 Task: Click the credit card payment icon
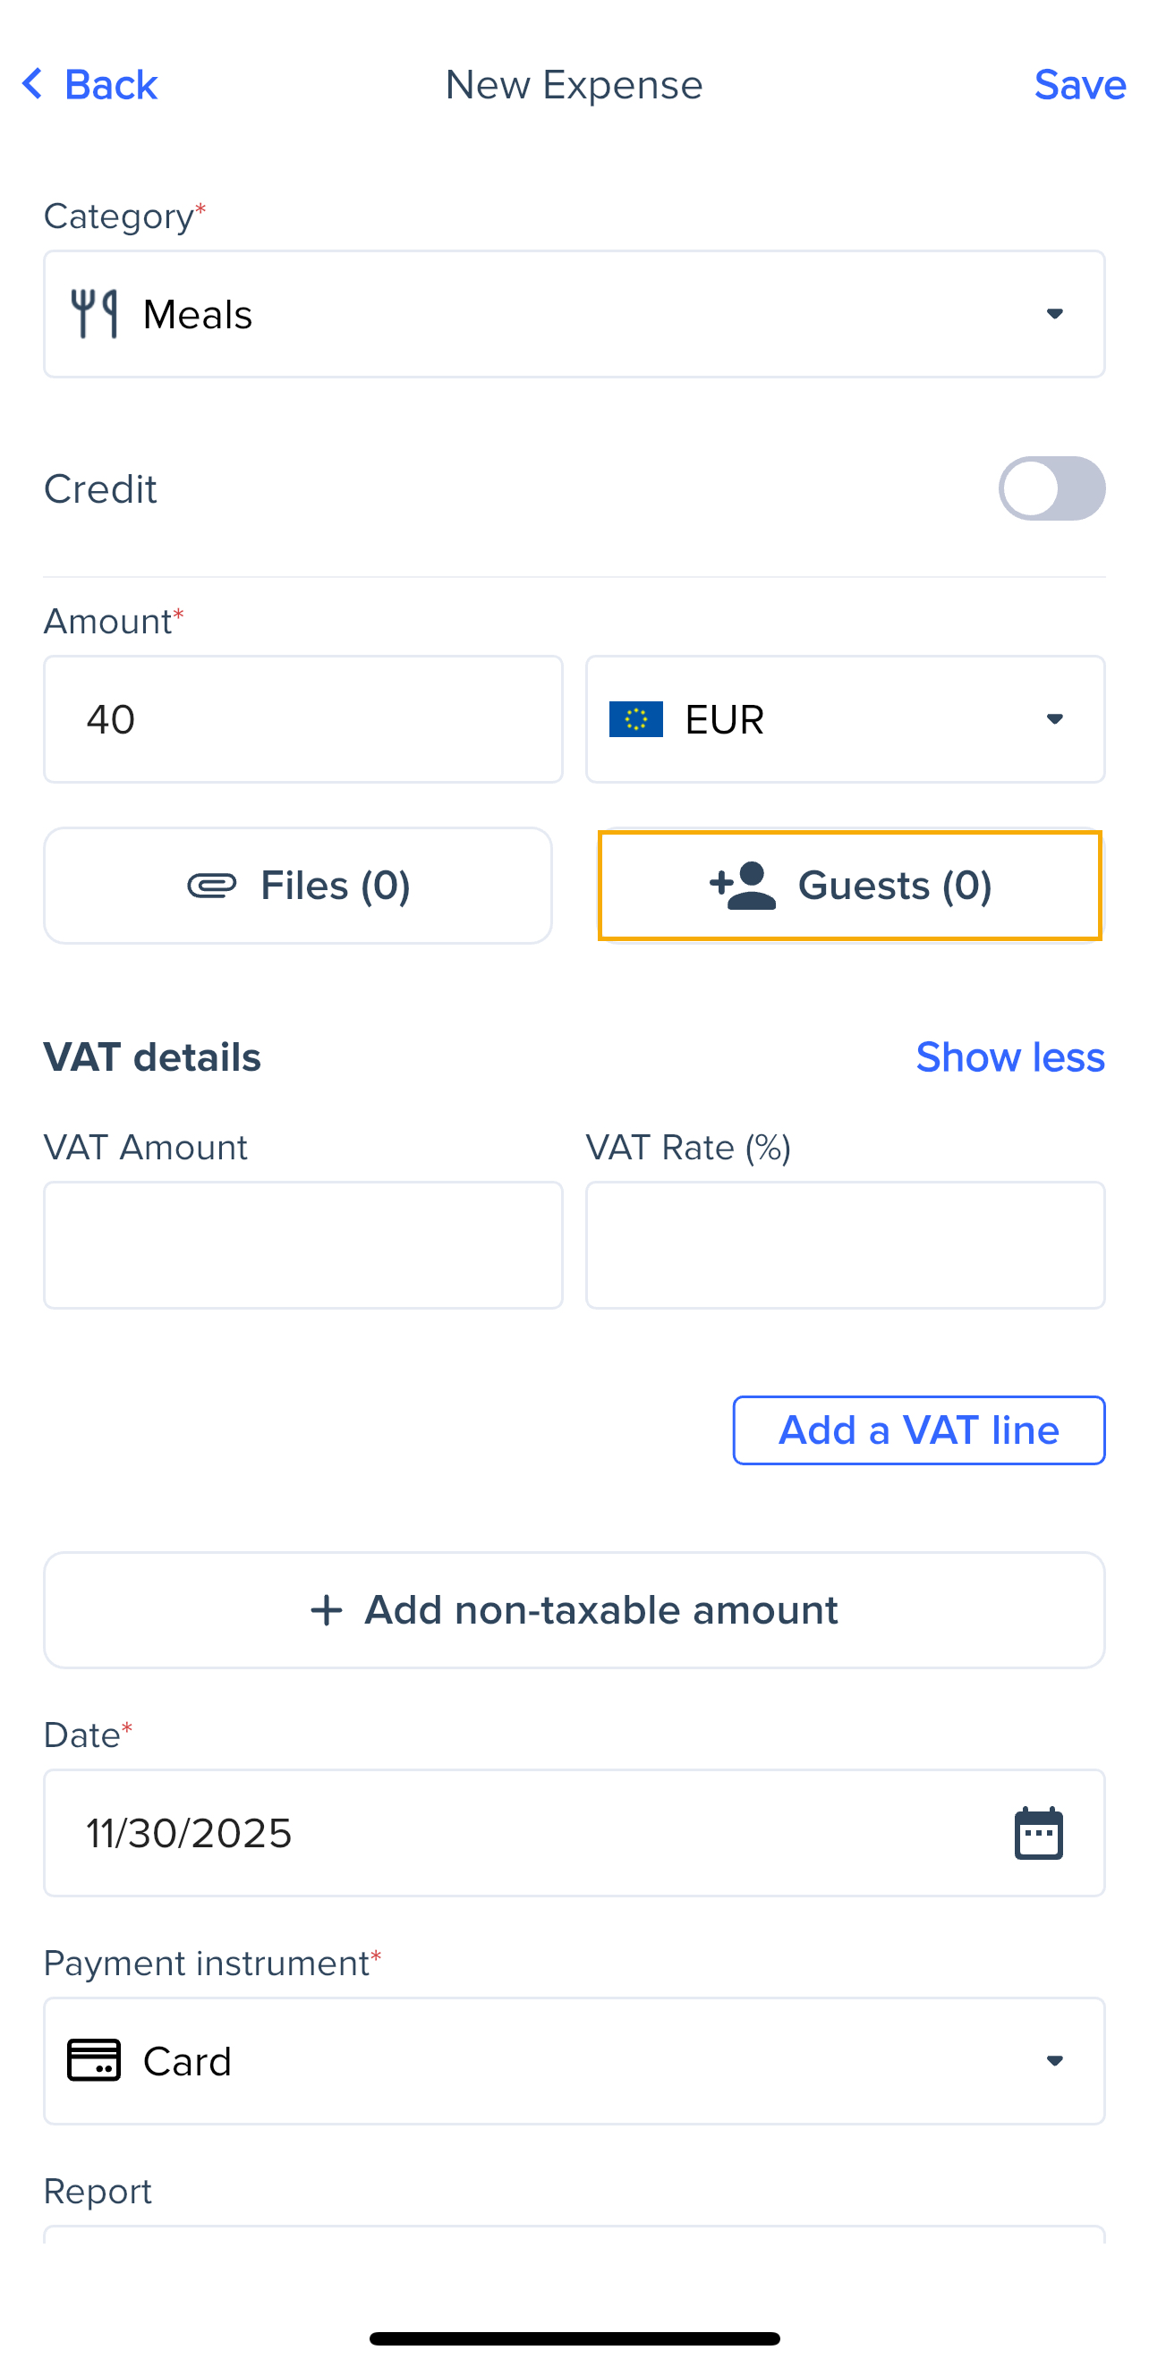click(94, 2060)
